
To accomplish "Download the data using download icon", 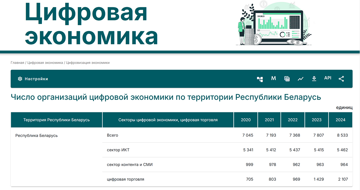I will [x=314, y=79].
